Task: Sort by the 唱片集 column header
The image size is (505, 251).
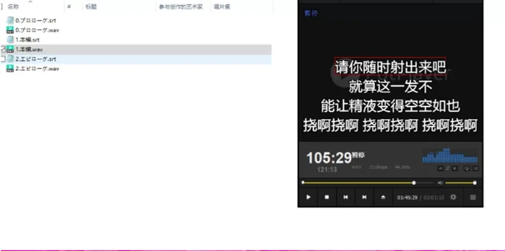Action: (x=221, y=6)
